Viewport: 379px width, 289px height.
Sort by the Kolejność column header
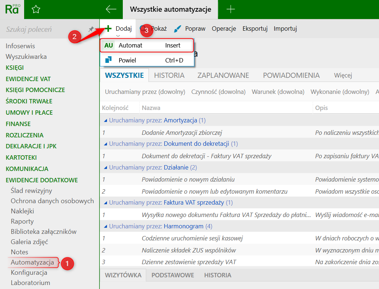[115, 108]
